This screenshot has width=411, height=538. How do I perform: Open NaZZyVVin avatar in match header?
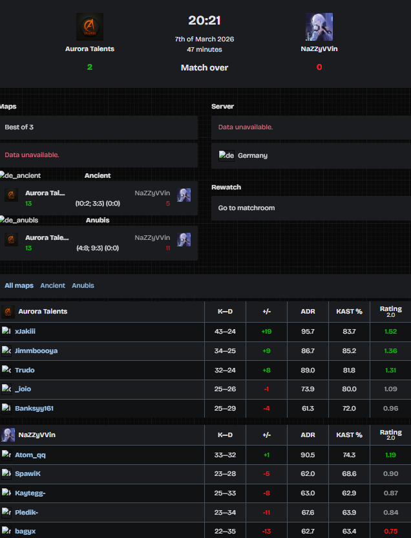[319, 27]
